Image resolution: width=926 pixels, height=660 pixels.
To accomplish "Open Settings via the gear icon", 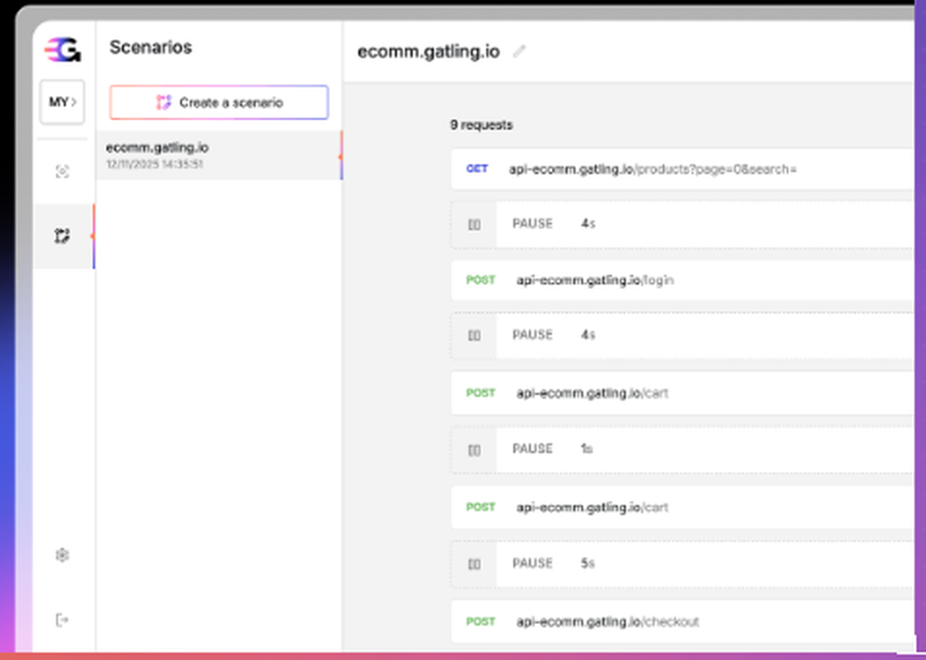I will pos(61,554).
